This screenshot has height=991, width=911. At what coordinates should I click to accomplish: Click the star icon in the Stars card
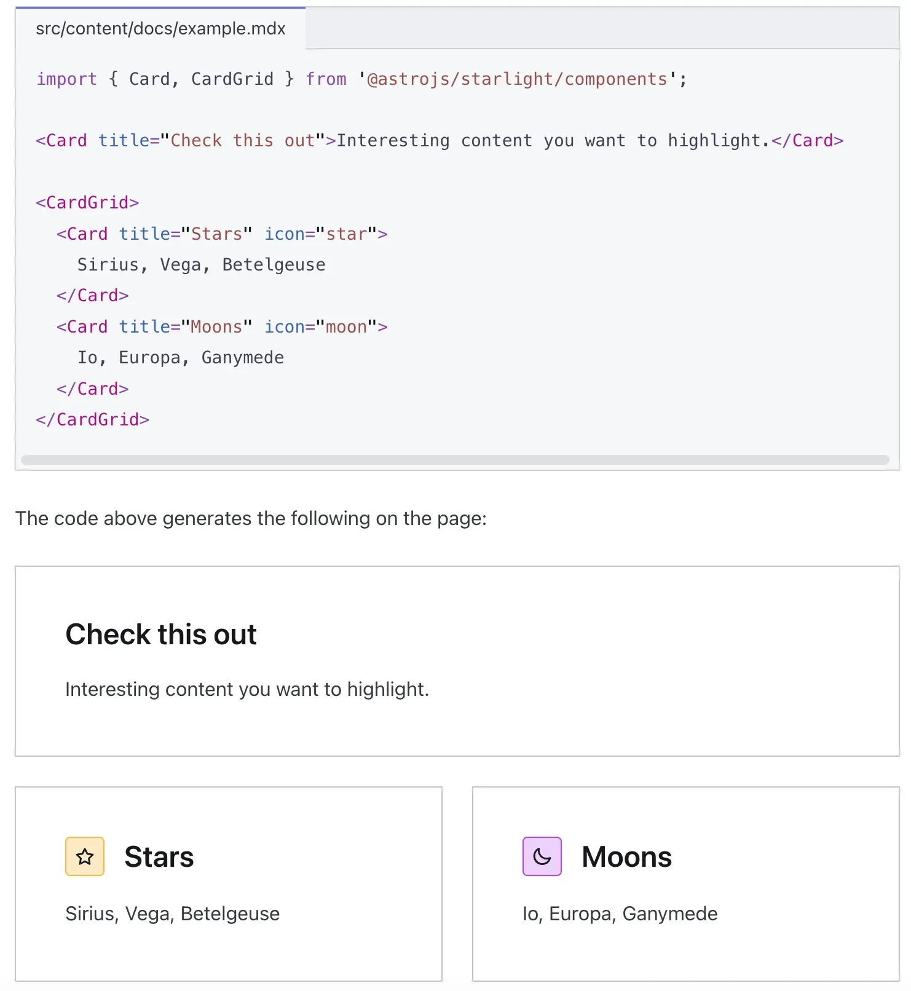pyautogui.click(x=85, y=856)
